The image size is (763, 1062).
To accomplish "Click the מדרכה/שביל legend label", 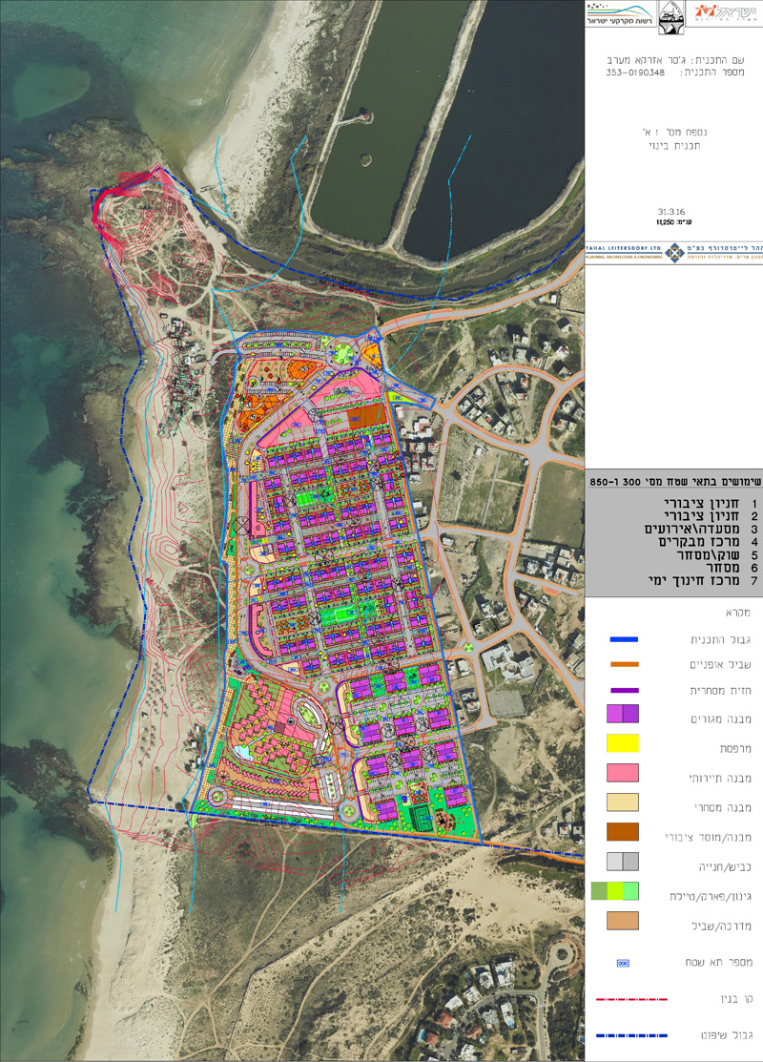I will click(x=722, y=926).
